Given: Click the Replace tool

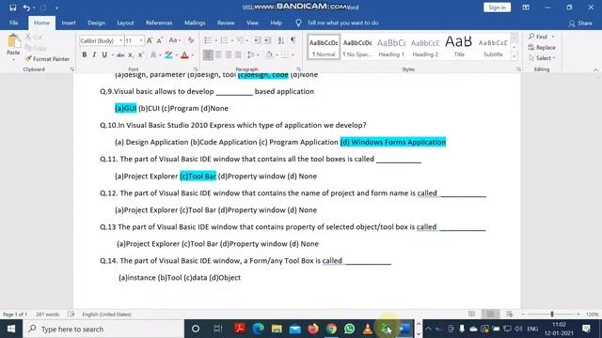Looking at the screenshot, I should (542, 48).
